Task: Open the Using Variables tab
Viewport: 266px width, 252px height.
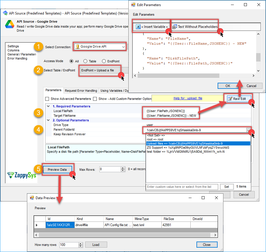Action: [x=114, y=91]
